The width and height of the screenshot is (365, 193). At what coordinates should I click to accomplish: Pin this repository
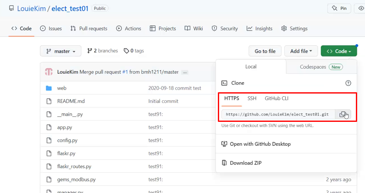339,9
